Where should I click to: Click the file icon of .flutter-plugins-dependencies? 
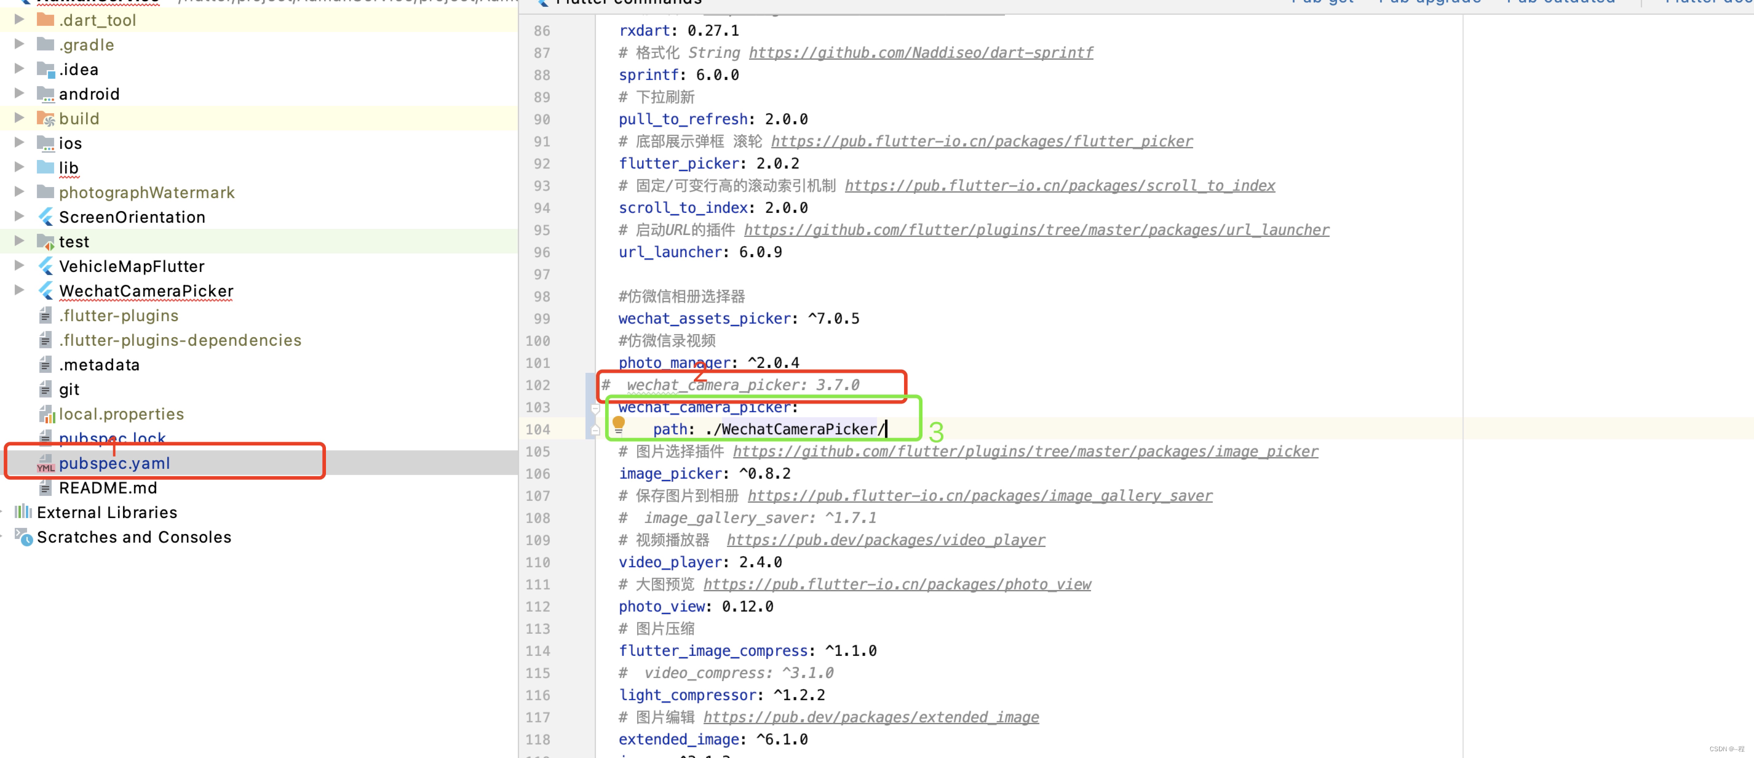pyautogui.click(x=45, y=340)
